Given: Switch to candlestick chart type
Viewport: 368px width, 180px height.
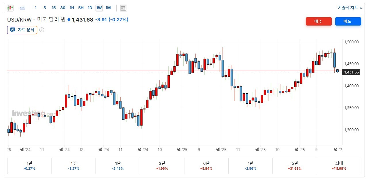Looking at the screenshot, I should [x=10, y=8].
